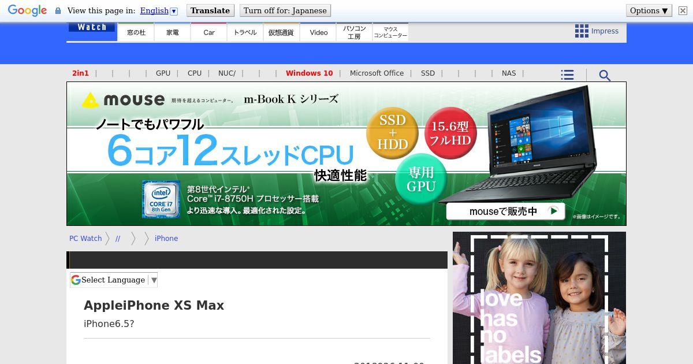Click the Google logo in translate bar
The image size is (693, 364).
27,11
